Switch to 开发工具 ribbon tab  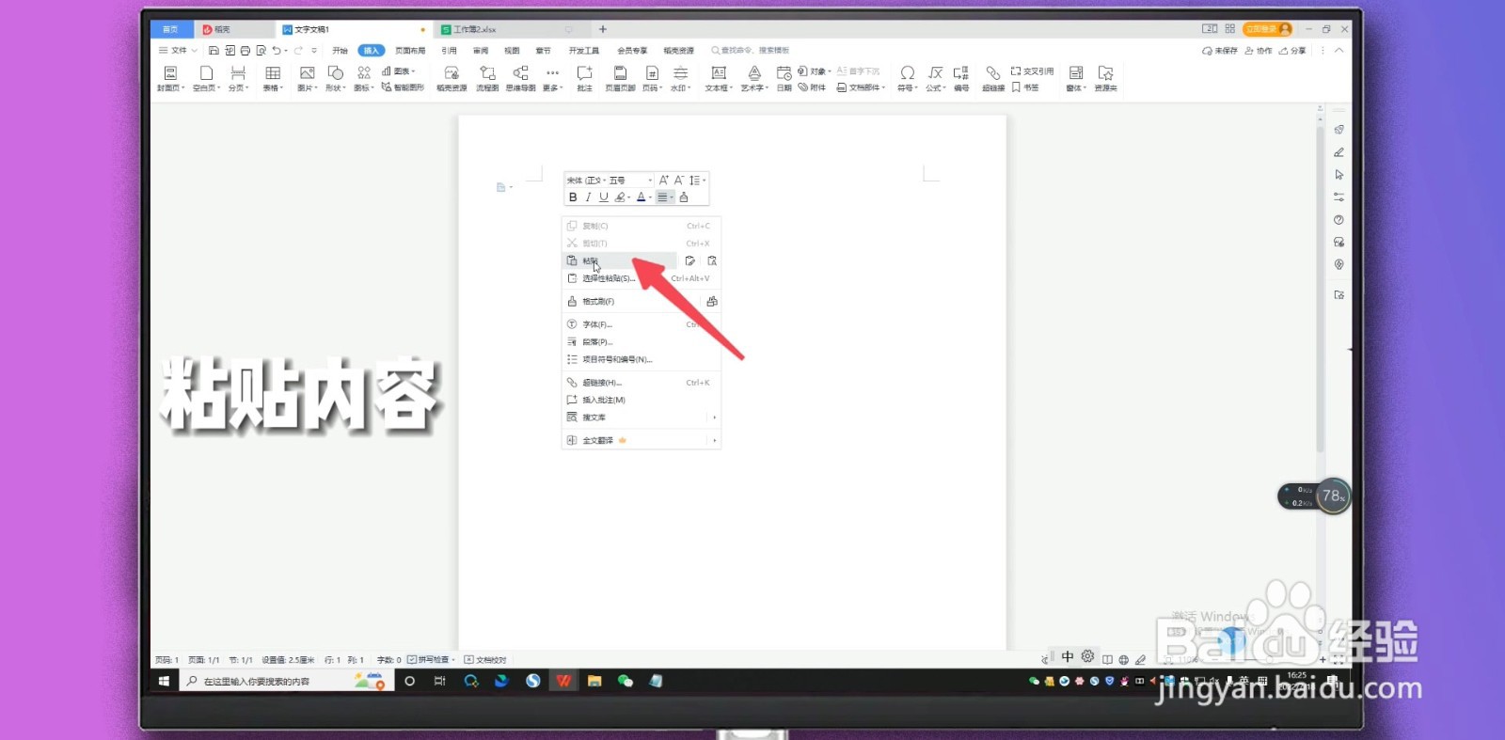coord(584,51)
